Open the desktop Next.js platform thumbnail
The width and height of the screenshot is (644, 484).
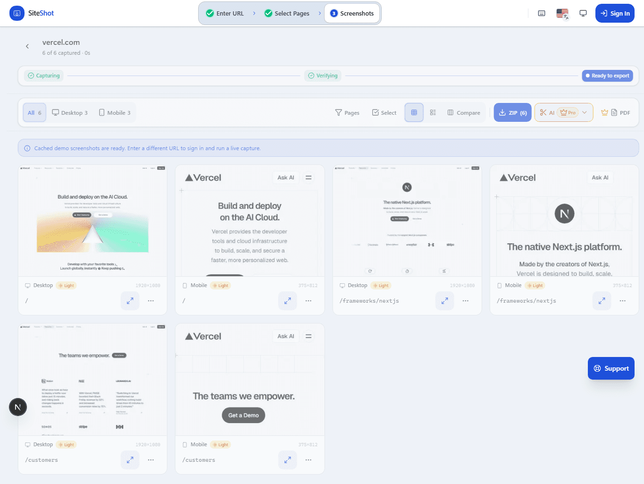[407, 221]
